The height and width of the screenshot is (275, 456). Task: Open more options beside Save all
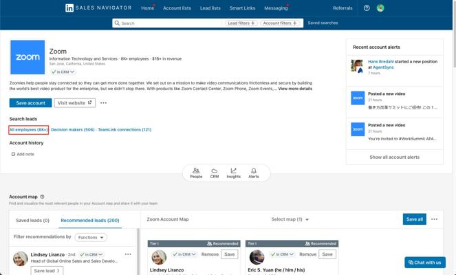point(434,219)
